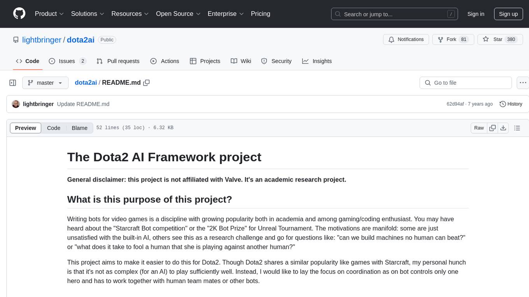Expand the Product menu
529x297 pixels.
point(49,14)
